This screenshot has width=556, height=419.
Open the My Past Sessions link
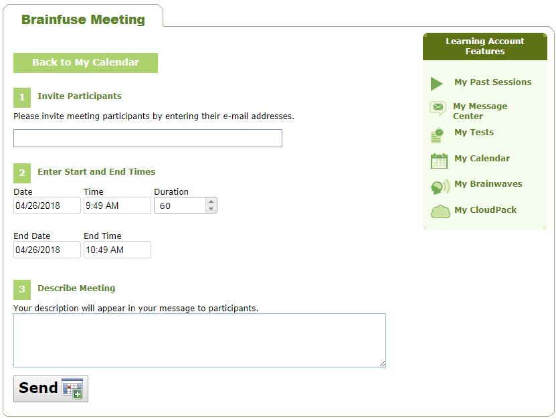tap(492, 82)
